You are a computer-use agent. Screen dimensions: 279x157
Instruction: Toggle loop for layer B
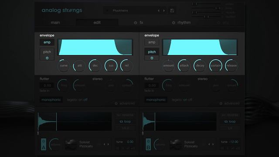pyautogui.click(x=230, y=121)
